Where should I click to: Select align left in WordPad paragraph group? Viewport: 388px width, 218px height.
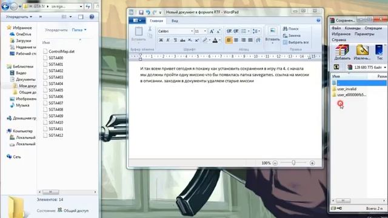[229, 40]
